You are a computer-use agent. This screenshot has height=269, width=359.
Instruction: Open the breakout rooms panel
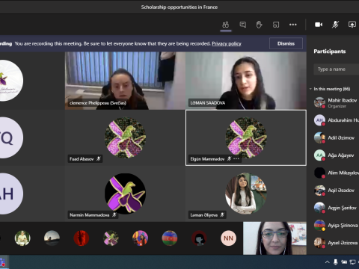point(276,25)
